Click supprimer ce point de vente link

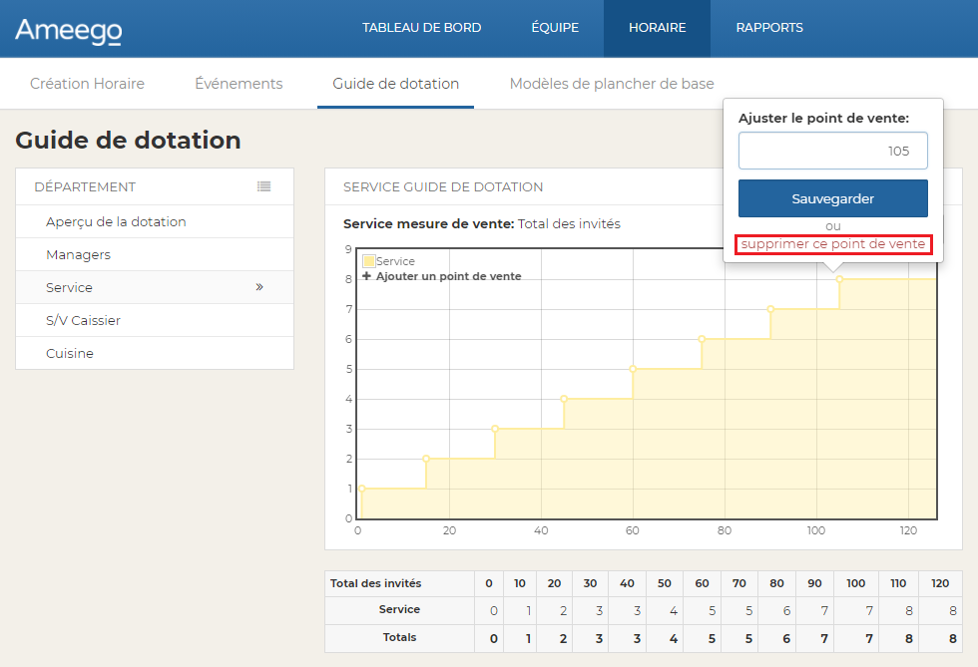click(x=833, y=244)
